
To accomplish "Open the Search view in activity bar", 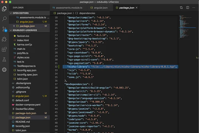I will point(4,19).
